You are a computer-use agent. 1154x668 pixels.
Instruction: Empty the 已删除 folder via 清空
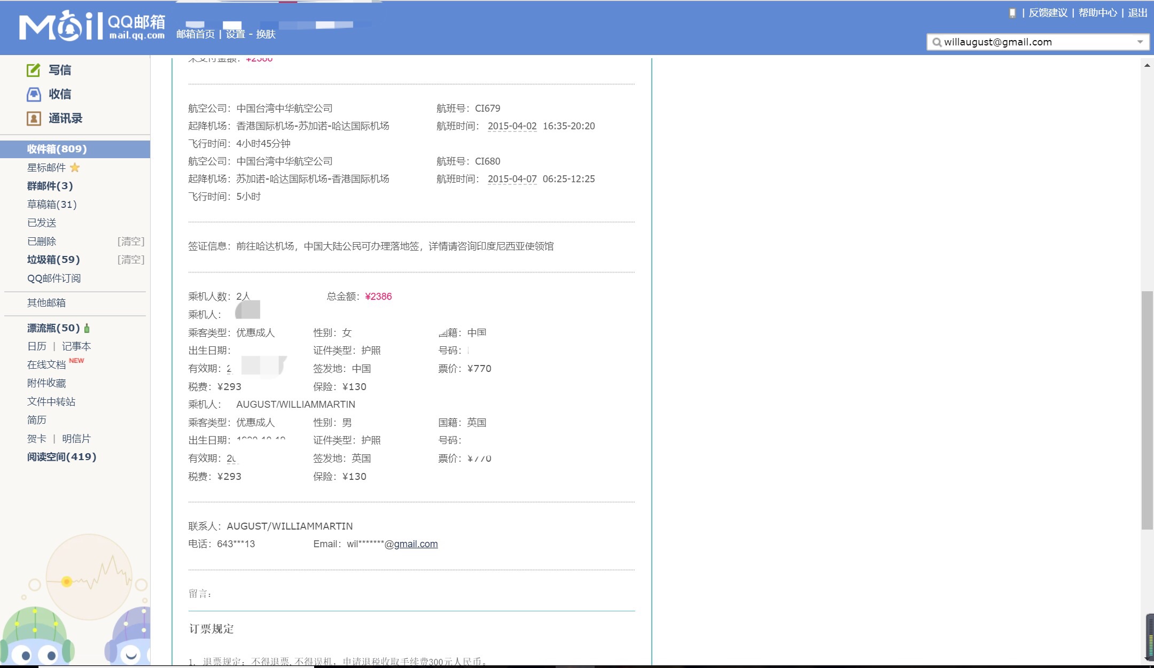point(131,242)
